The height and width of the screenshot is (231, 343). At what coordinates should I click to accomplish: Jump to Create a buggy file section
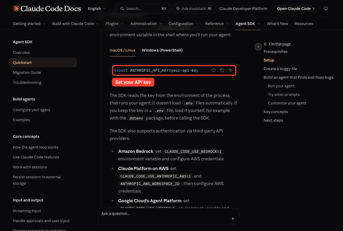click(x=280, y=69)
